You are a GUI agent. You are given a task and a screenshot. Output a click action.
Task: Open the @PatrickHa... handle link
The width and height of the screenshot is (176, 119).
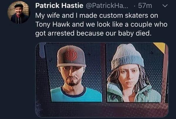tap(107, 6)
